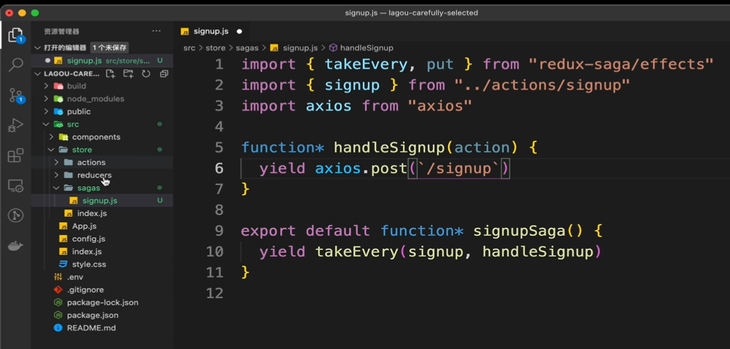This screenshot has height=349, width=730.
Task: Click the New Folder icon in explorer header
Action: point(128,74)
